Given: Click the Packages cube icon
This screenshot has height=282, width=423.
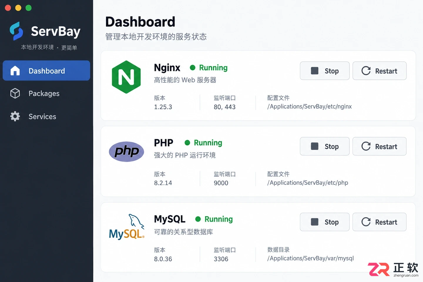Looking at the screenshot, I should pyautogui.click(x=15, y=93).
